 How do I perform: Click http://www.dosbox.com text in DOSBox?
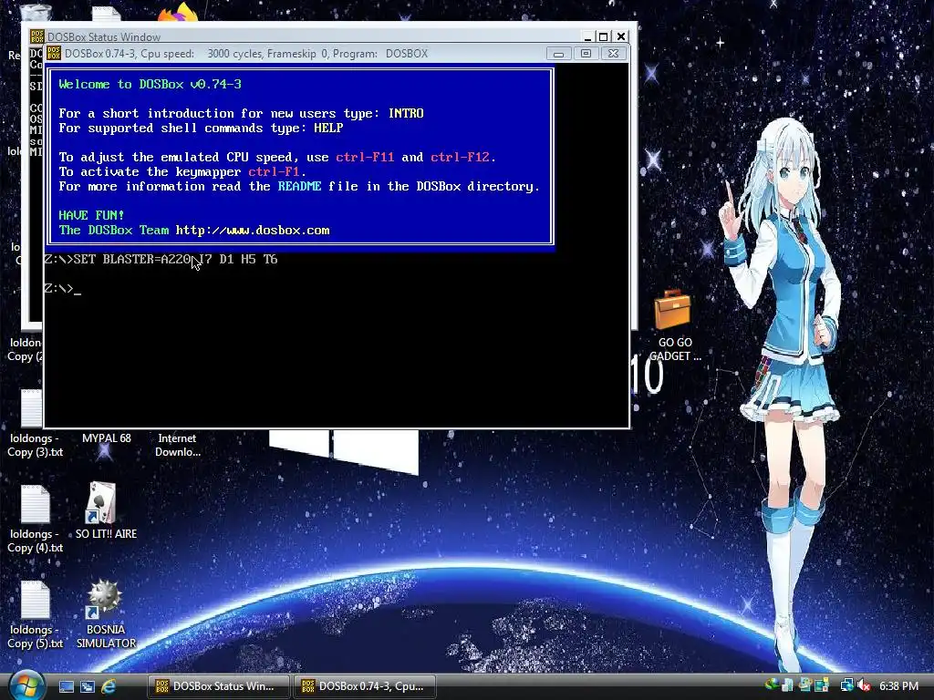253,231
